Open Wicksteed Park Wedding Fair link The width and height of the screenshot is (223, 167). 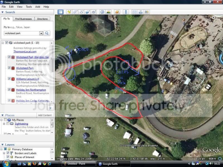[33, 57]
